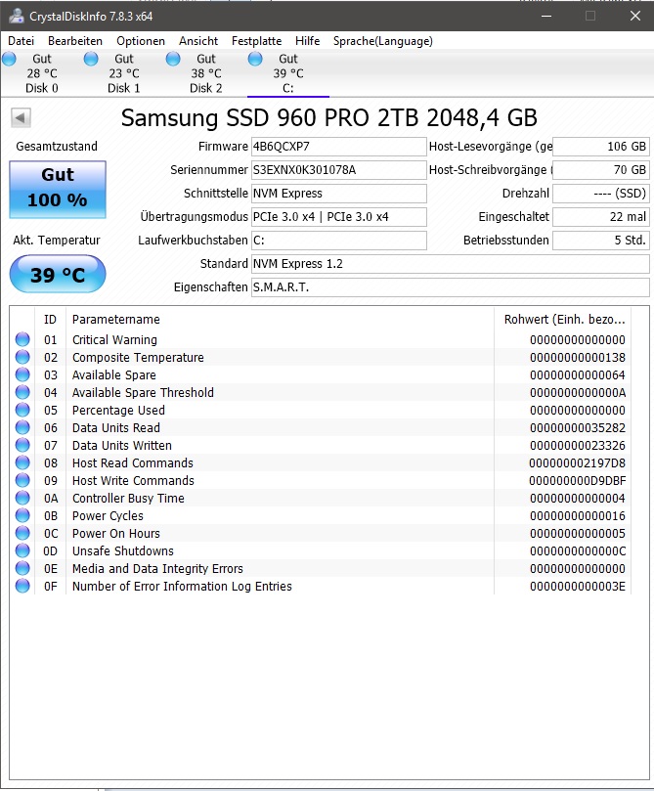The image size is (654, 791).
Task: Click status orb for Media and Data Integrity Errors
Action: (22, 568)
